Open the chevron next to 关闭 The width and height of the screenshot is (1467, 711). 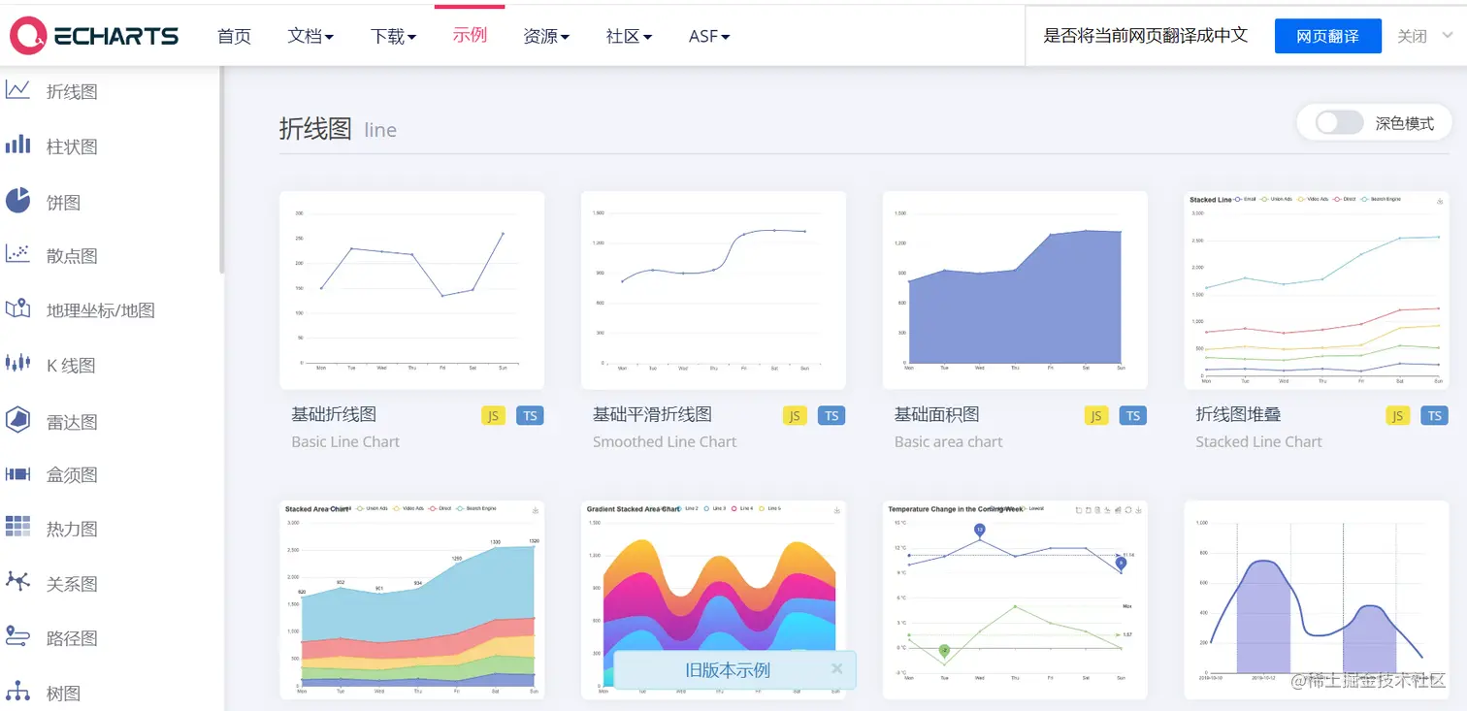click(x=1449, y=36)
